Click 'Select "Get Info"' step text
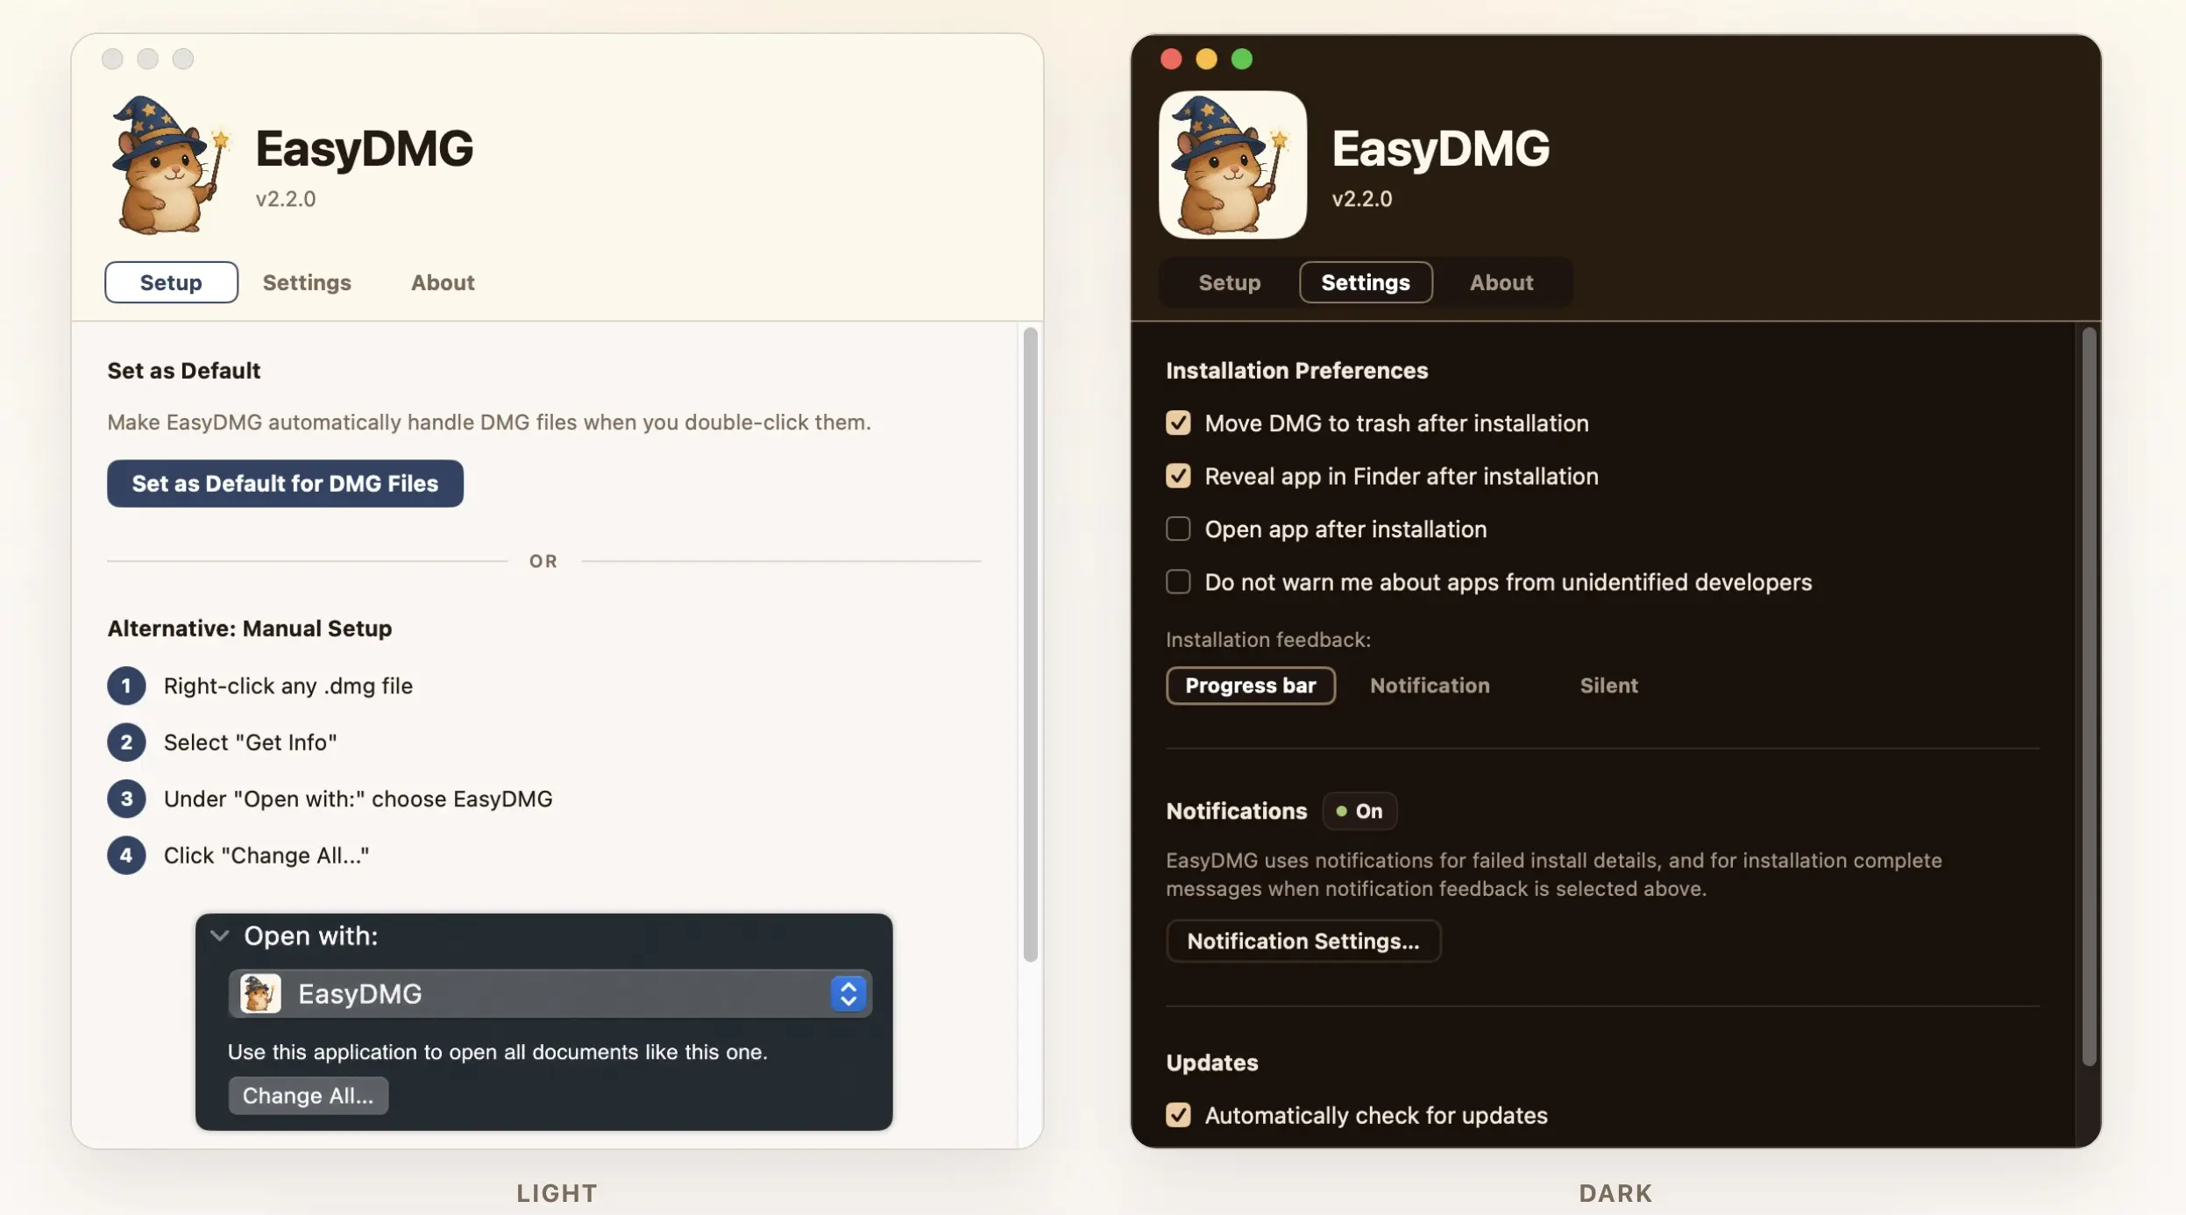 [250, 742]
